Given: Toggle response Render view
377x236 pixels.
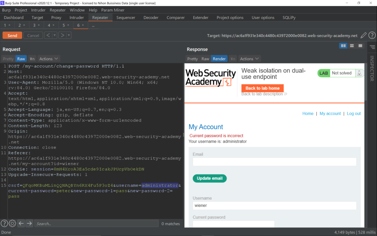Looking at the screenshot, I should point(219,59).
